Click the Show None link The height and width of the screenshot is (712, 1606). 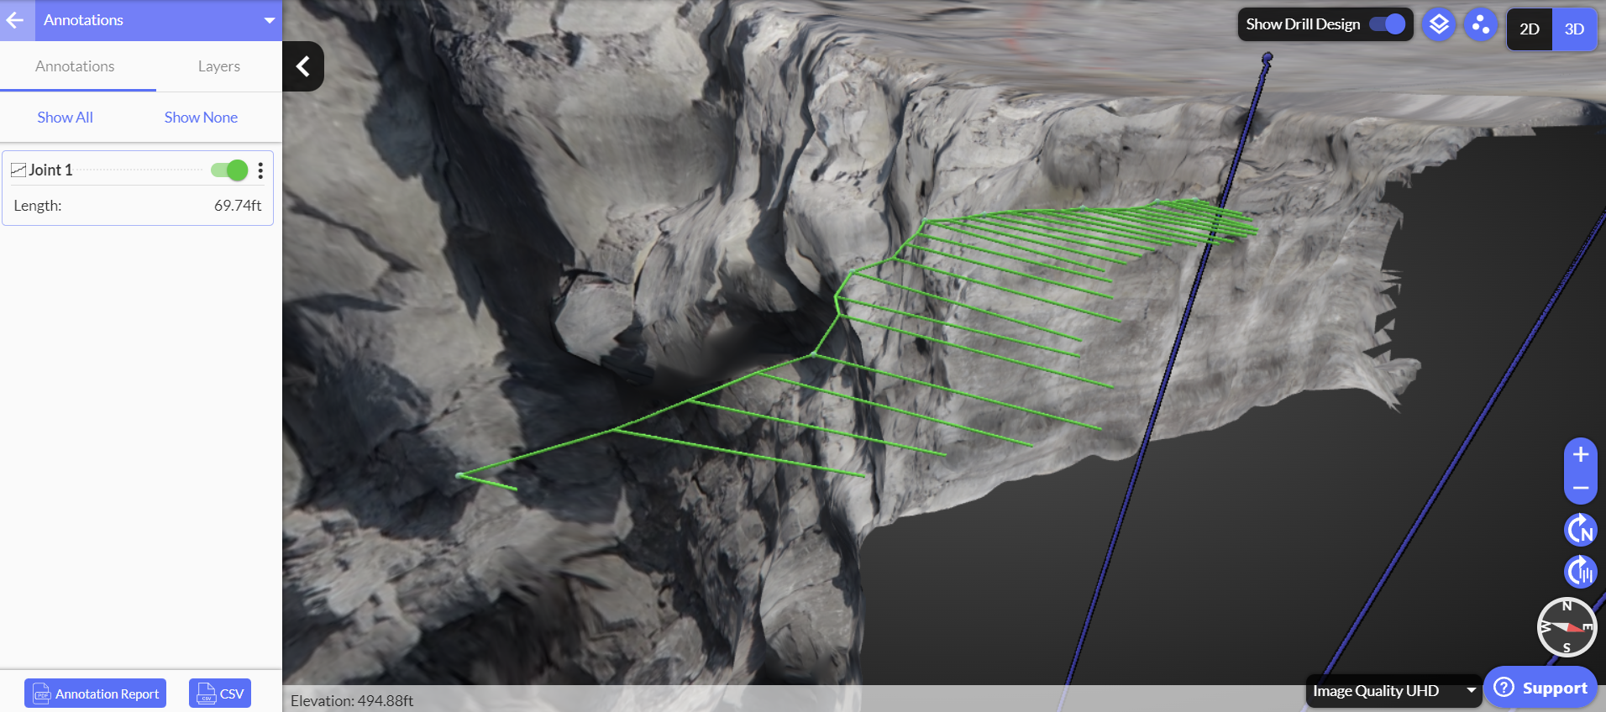coord(201,118)
